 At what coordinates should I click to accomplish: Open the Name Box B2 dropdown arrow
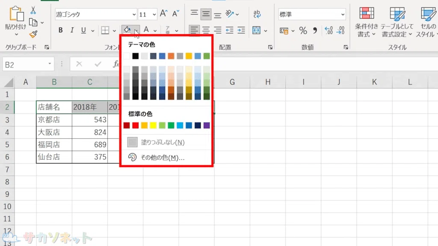click(x=50, y=64)
